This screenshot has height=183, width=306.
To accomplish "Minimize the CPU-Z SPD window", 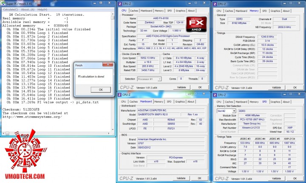I will coord(284,94).
